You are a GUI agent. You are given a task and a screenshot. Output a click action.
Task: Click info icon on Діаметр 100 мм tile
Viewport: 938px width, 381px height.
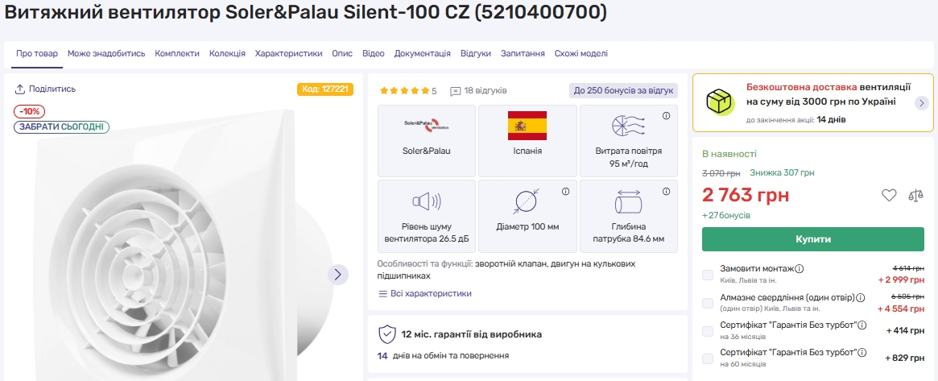(x=565, y=191)
